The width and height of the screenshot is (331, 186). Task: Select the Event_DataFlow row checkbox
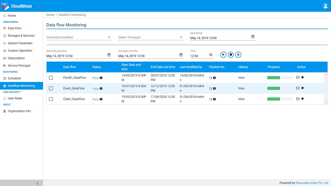[x=51, y=88]
